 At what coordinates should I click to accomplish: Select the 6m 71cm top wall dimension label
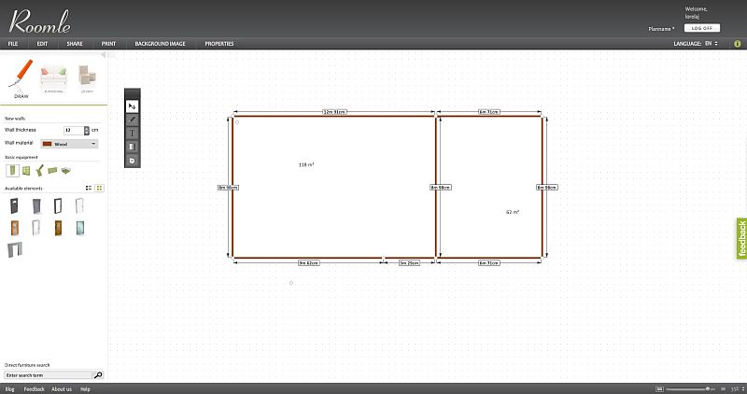click(489, 112)
